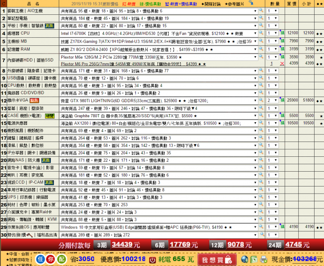324x266 pixels.
Task: Click the magnifier icon in the 作業系統OS row
Action: (x=261, y=226)
